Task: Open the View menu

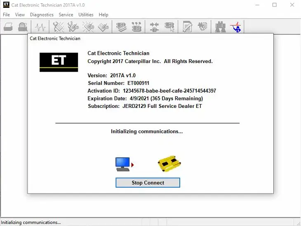Action: click(20, 15)
